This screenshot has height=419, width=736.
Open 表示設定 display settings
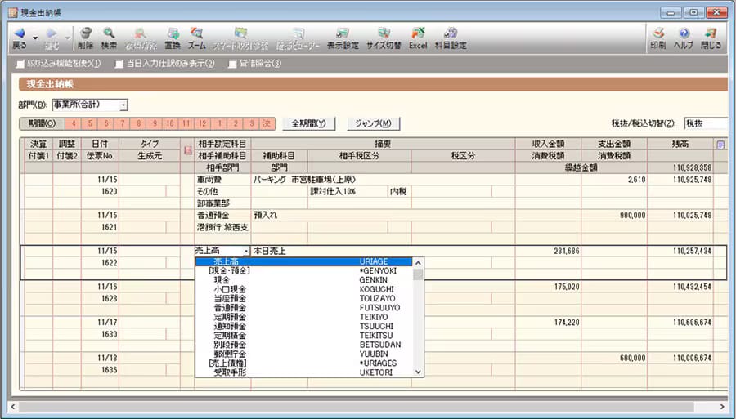(343, 33)
